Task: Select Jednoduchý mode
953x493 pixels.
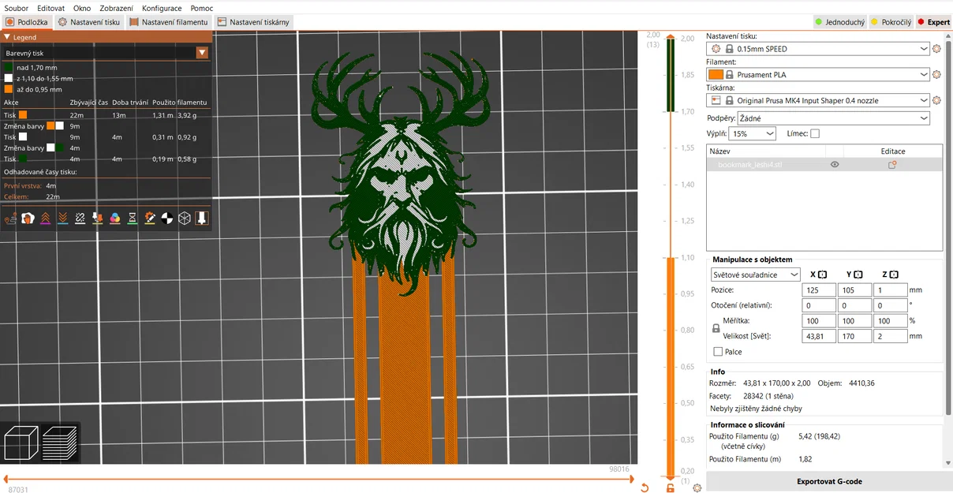Action: pos(839,22)
